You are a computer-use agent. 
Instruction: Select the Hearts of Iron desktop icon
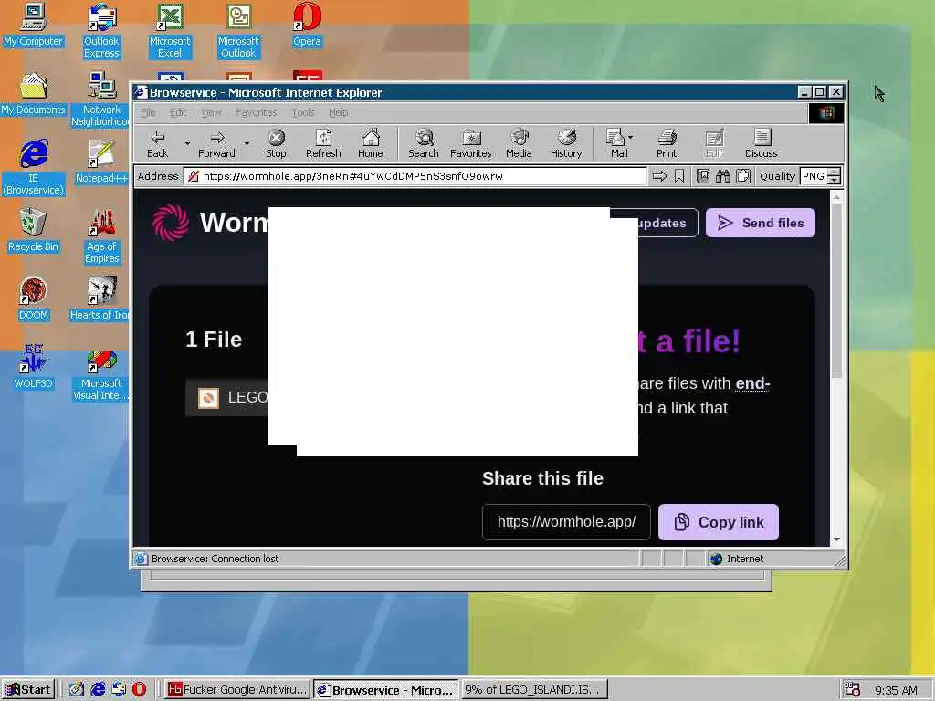[x=99, y=299]
